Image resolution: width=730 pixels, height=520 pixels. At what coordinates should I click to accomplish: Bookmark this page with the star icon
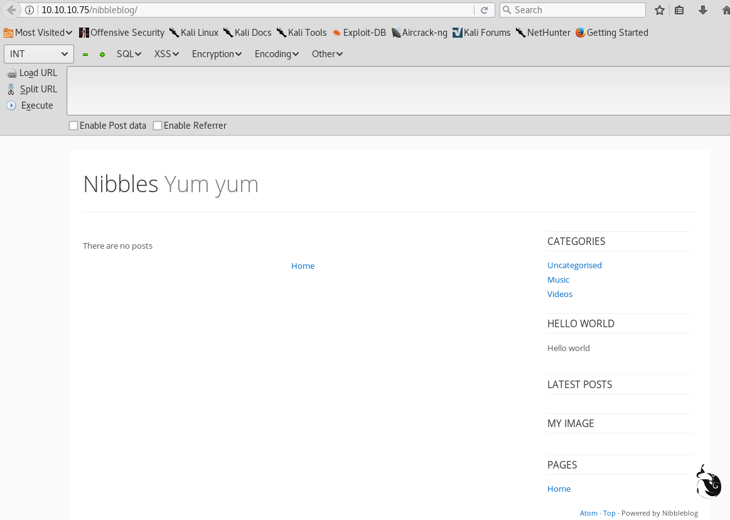tap(659, 10)
